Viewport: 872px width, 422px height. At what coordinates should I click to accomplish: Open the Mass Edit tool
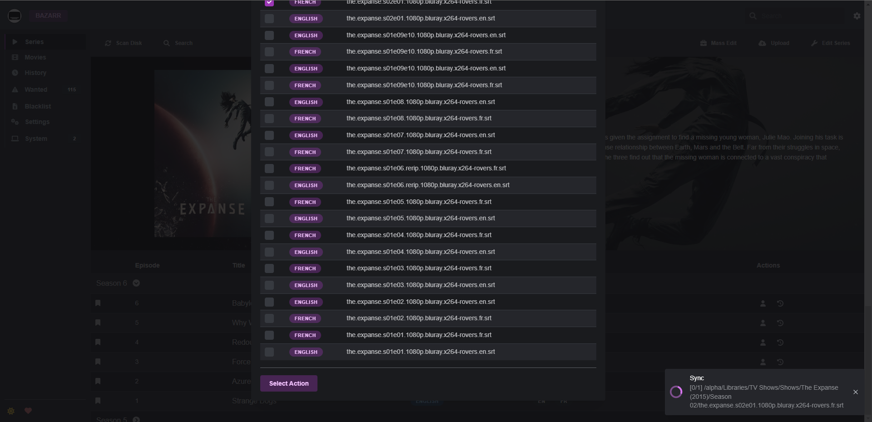(703, 43)
